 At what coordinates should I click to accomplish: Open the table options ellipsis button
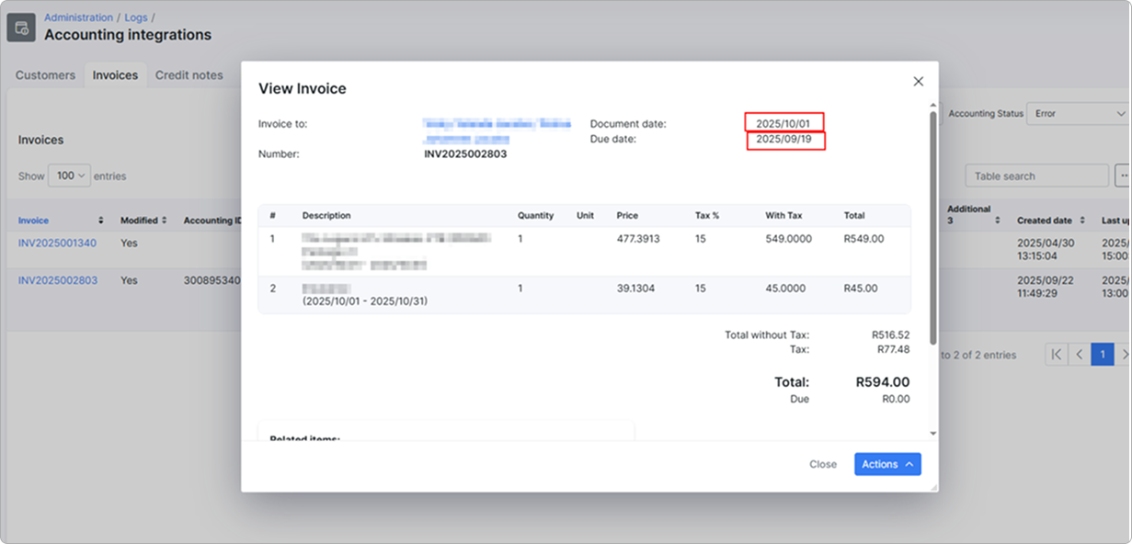[x=1123, y=176]
